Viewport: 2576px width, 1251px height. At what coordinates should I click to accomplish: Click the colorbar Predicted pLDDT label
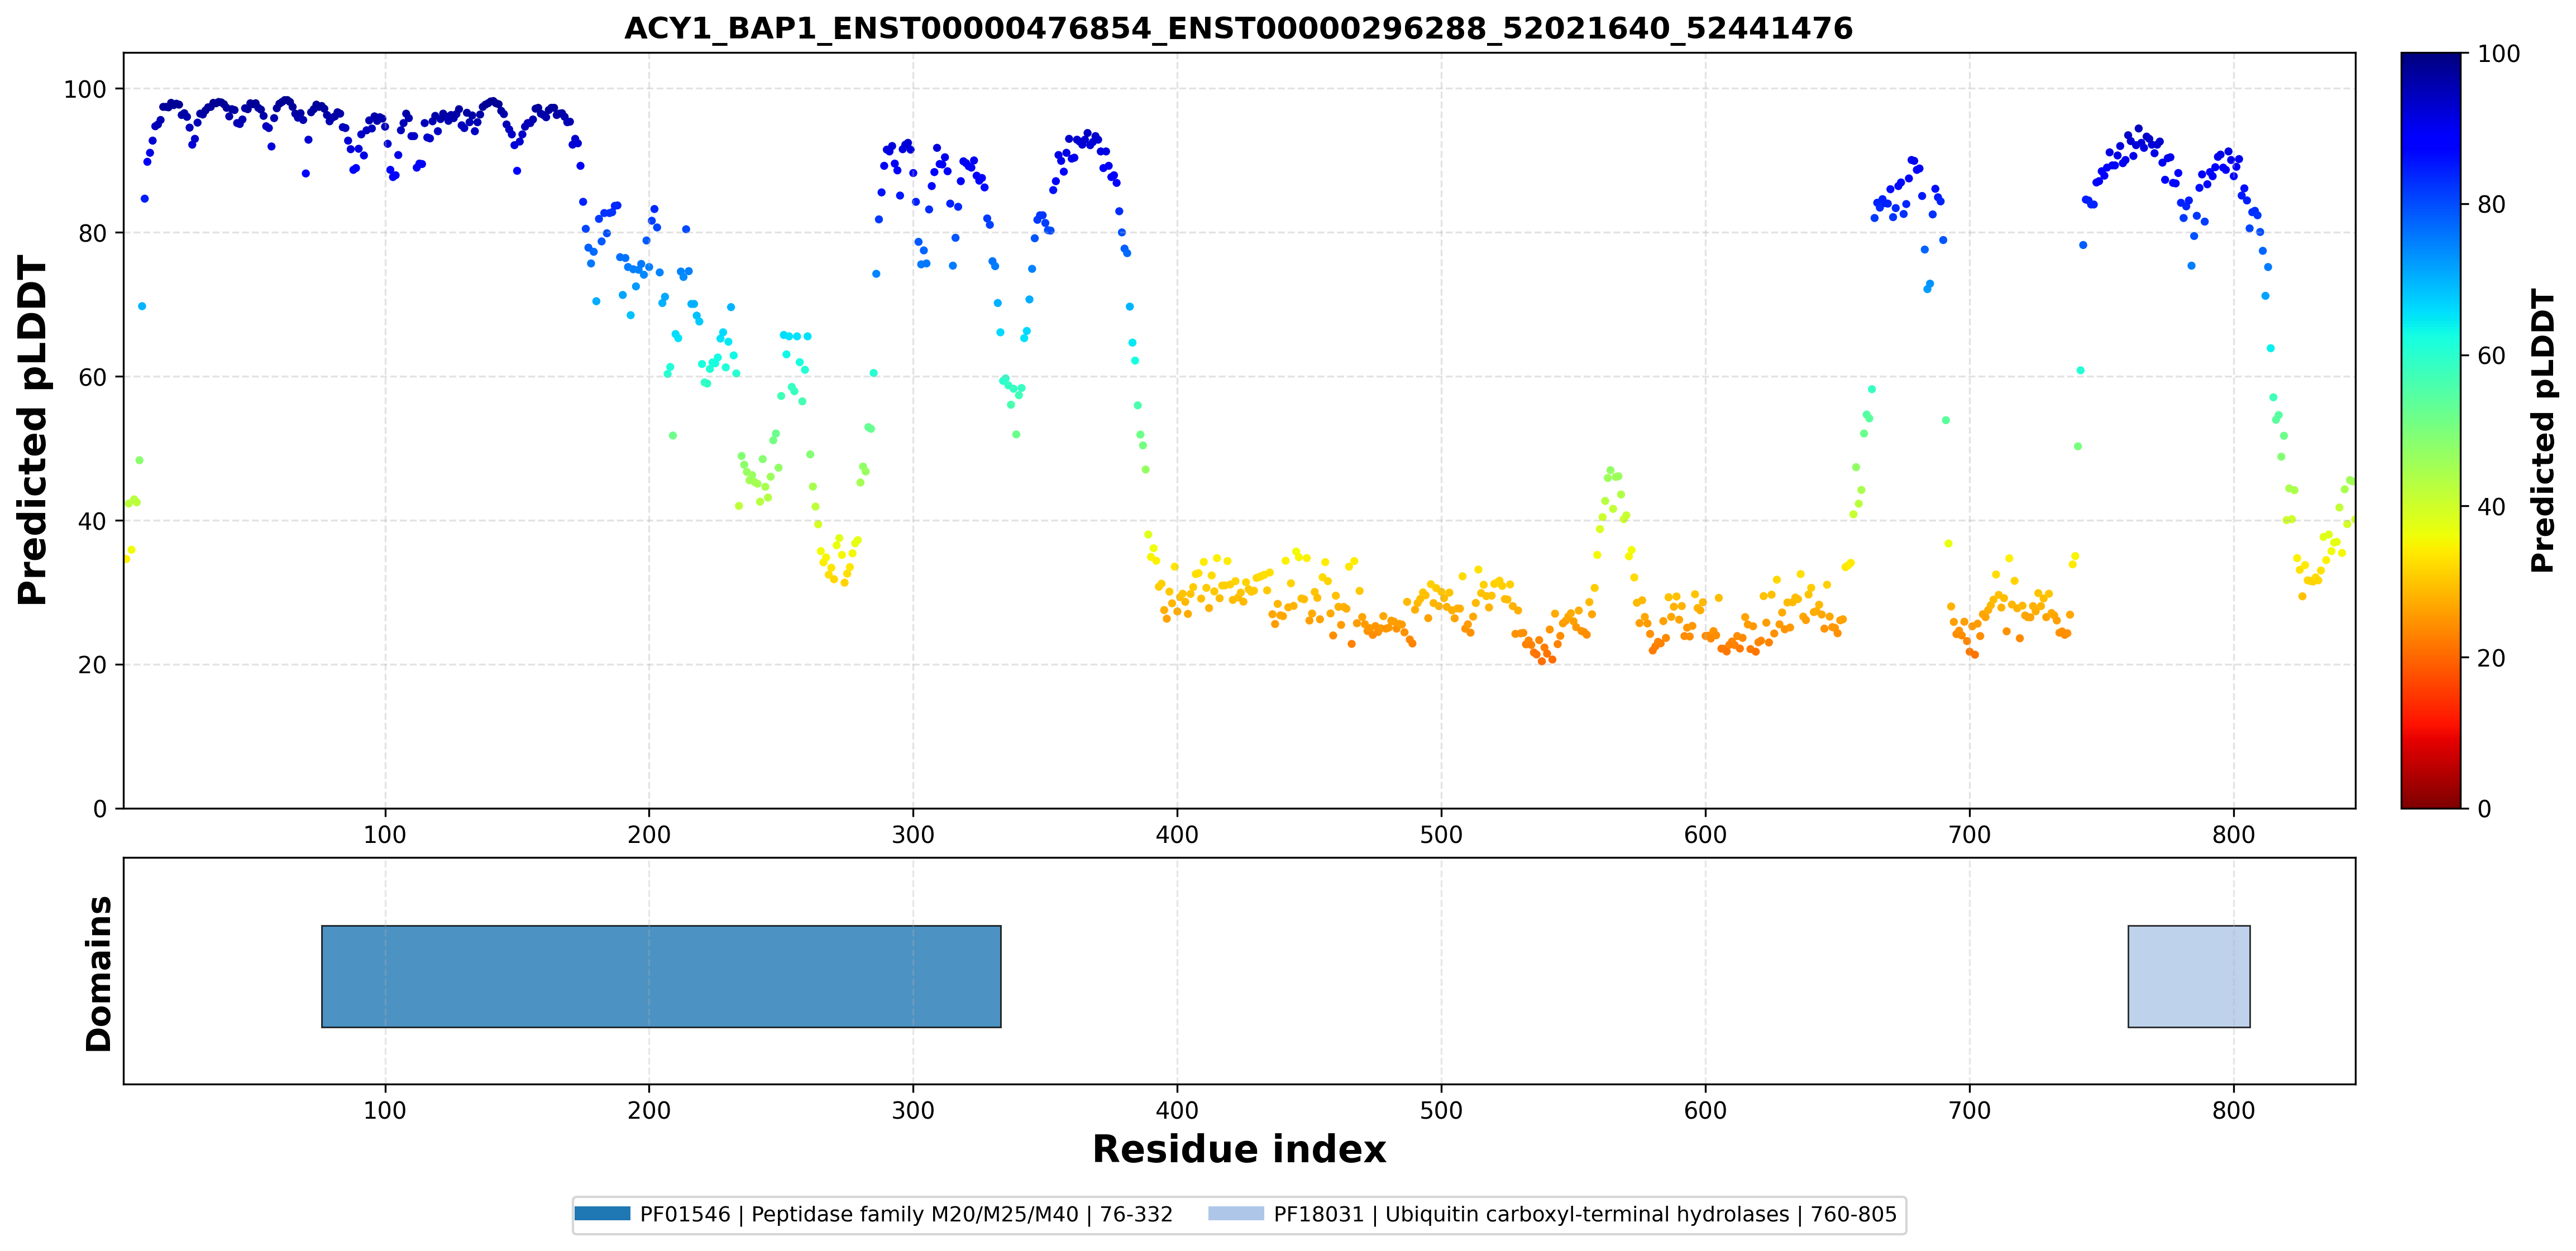[2542, 430]
